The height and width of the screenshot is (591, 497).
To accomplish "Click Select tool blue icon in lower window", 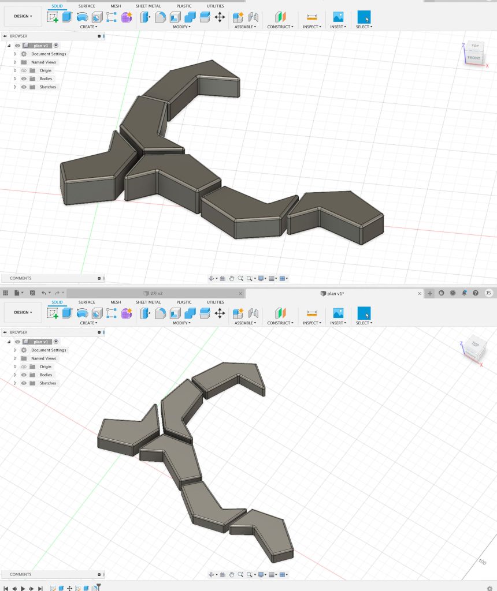I will tap(364, 313).
